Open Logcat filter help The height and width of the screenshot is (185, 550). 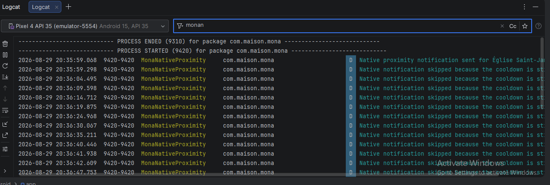tap(538, 26)
